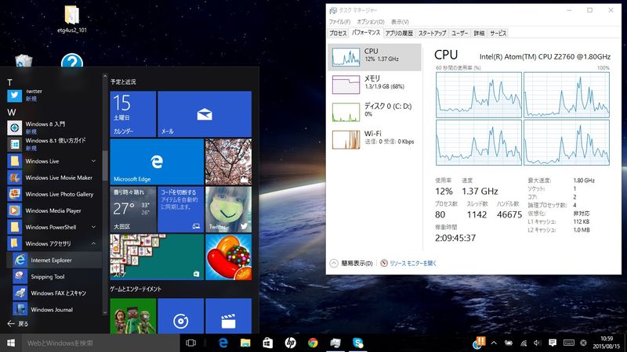Screen dimensions: 627x352
Task: Switch to the サービス tab
Action: [x=498, y=33]
